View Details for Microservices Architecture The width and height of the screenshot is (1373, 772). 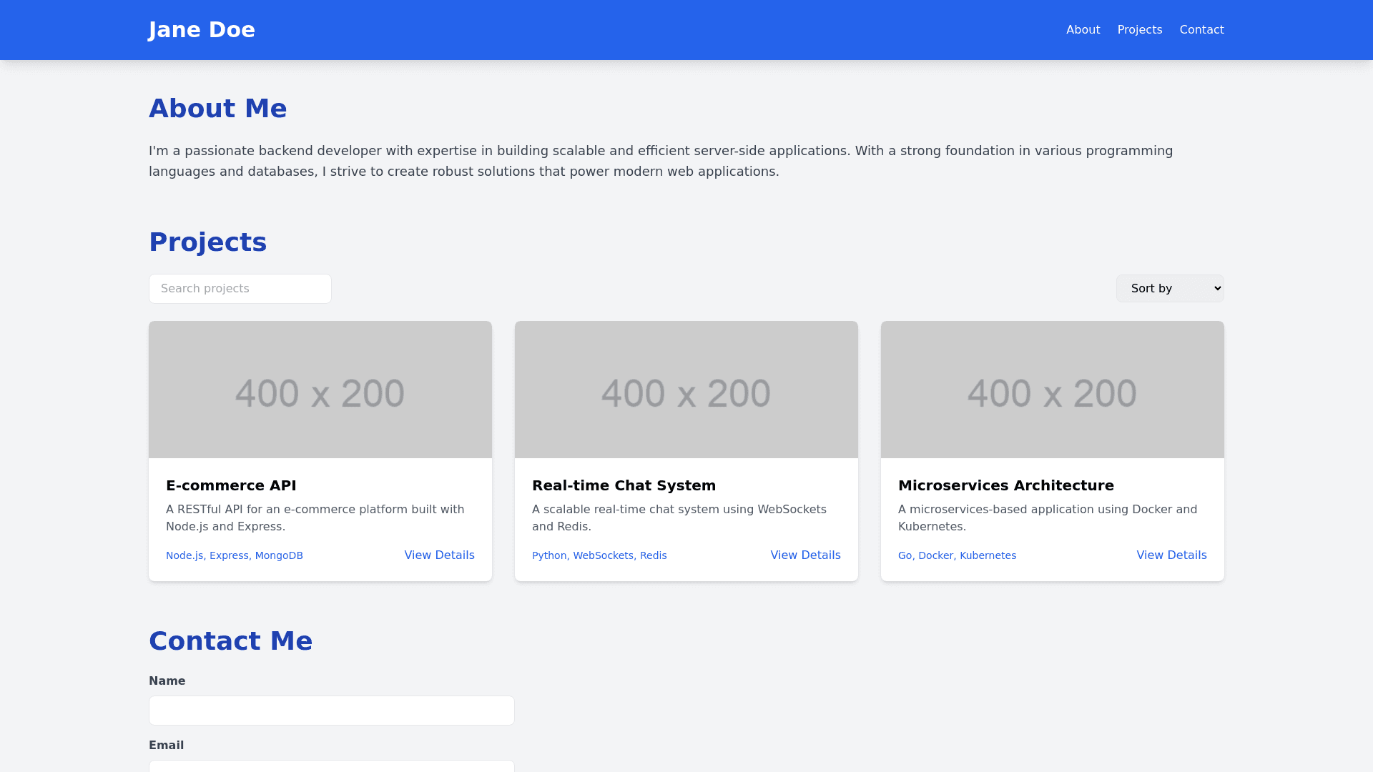[x=1171, y=555]
